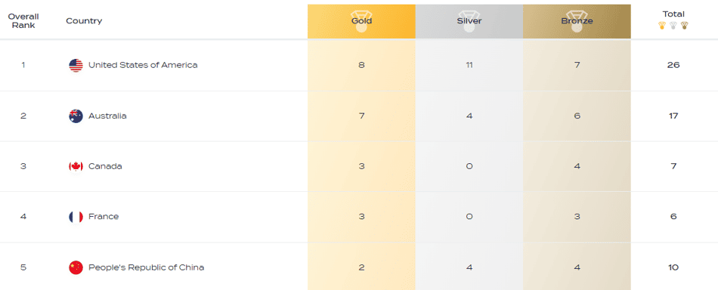Click the Australia flag icon

76,116
